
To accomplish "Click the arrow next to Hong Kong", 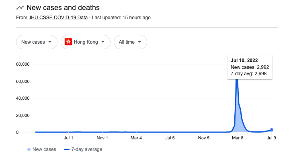I will pyautogui.click(x=103, y=42).
